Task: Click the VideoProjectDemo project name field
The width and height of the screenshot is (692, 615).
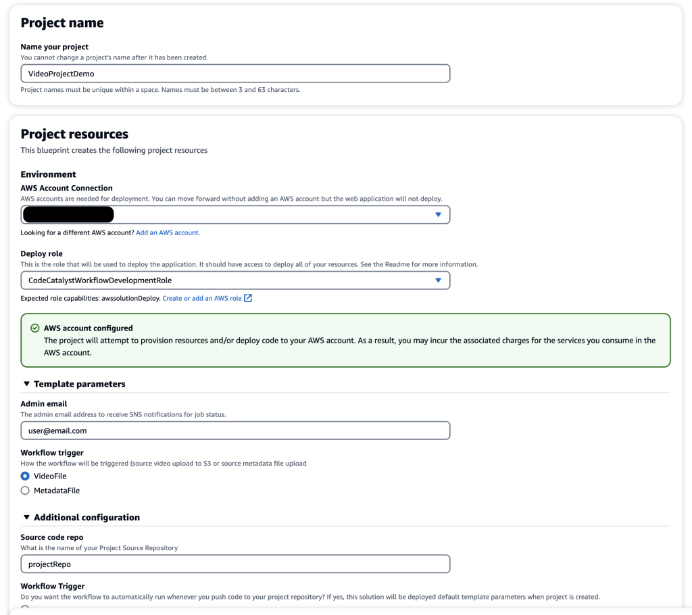Action: click(234, 73)
